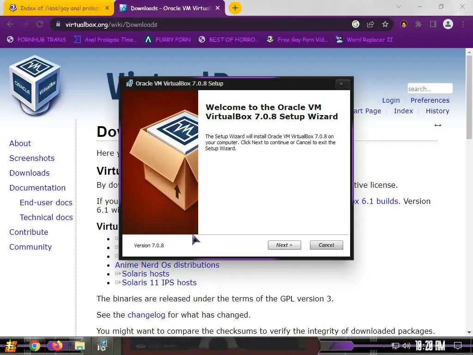Image resolution: width=473 pixels, height=355 pixels.
Task: Click the page scrollbar down arrow
Action: pyautogui.click(x=469, y=332)
